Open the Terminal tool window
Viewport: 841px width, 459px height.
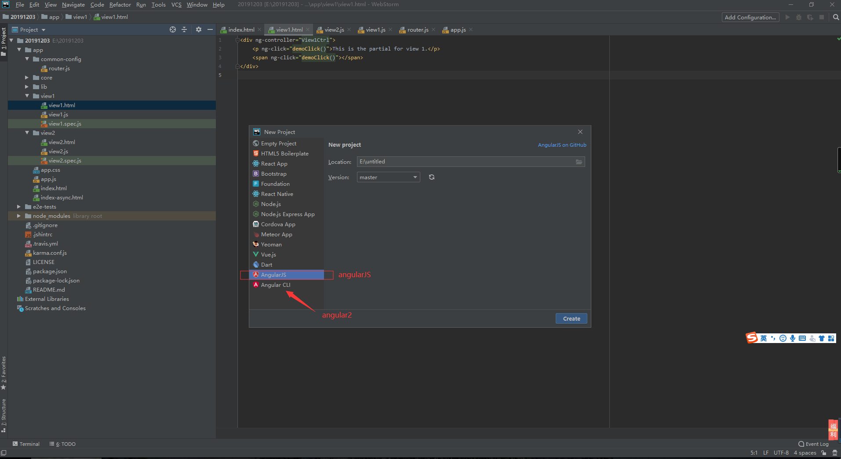(26, 444)
